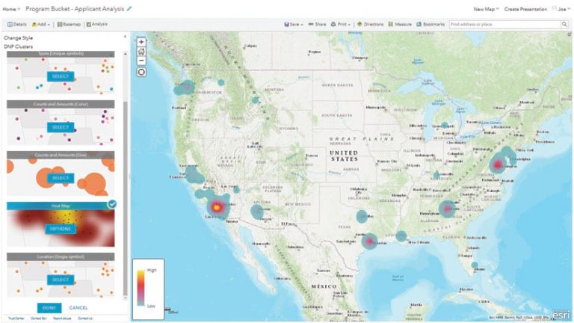574x323 pixels.
Task: Click the esri logo on the map
Action: (x=561, y=315)
